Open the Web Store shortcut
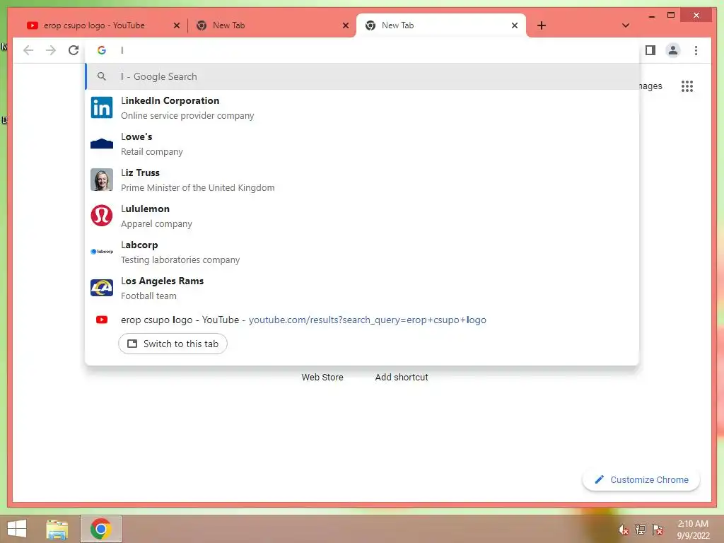The image size is (724, 543). (x=322, y=378)
